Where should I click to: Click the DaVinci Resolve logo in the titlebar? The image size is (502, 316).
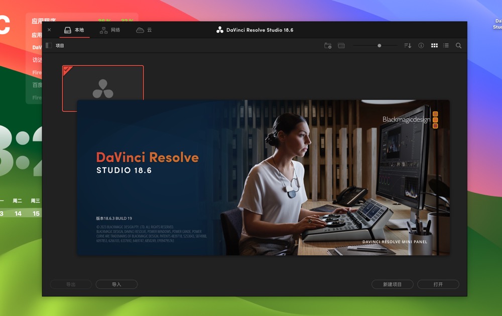coord(220,30)
